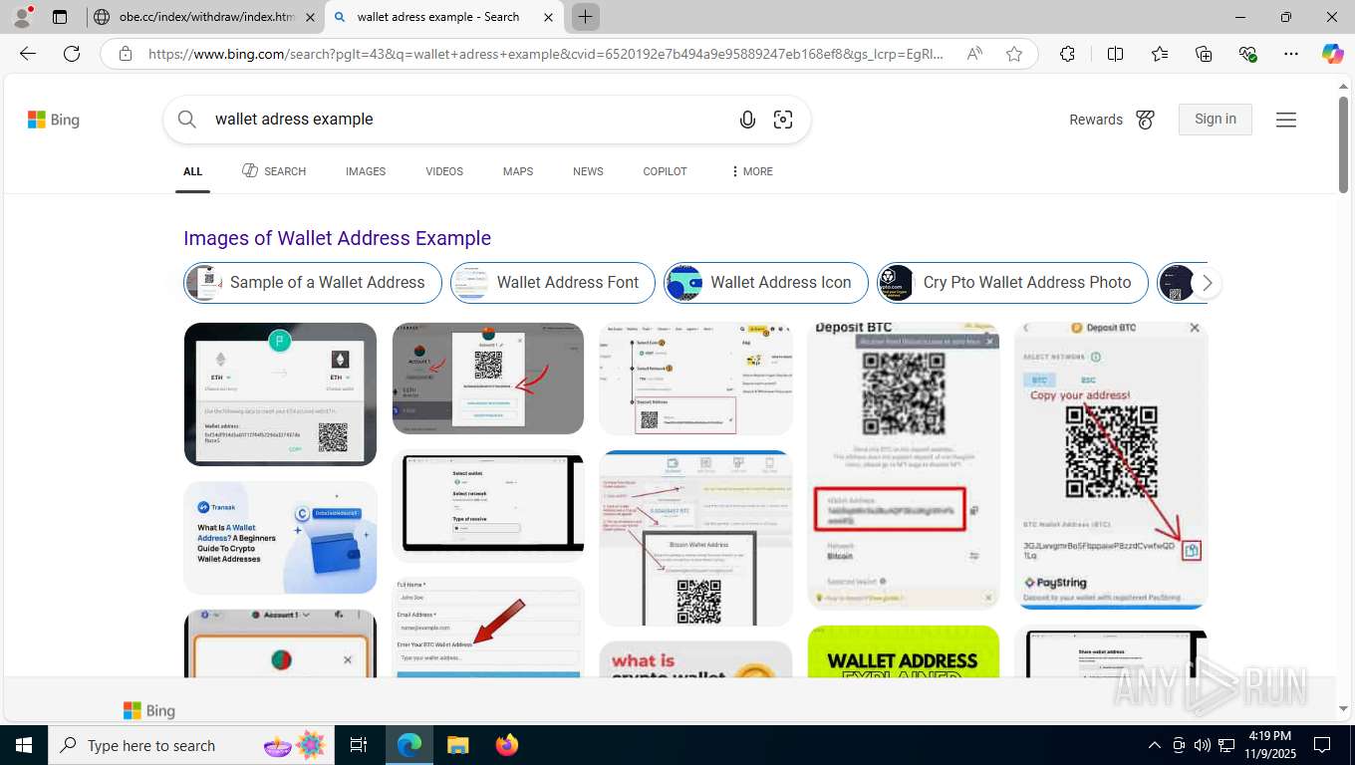Open the browser profile icon

(x=22, y=17)
